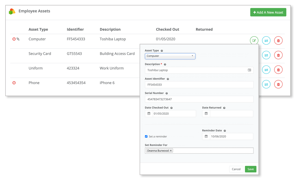296x181 pixels.
Task: Click the Description field with Toshiba Laptop
Action: (196, 70)
